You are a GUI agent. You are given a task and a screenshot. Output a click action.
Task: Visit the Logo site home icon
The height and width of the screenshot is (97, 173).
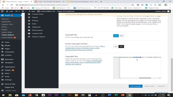tap(10, 11)
